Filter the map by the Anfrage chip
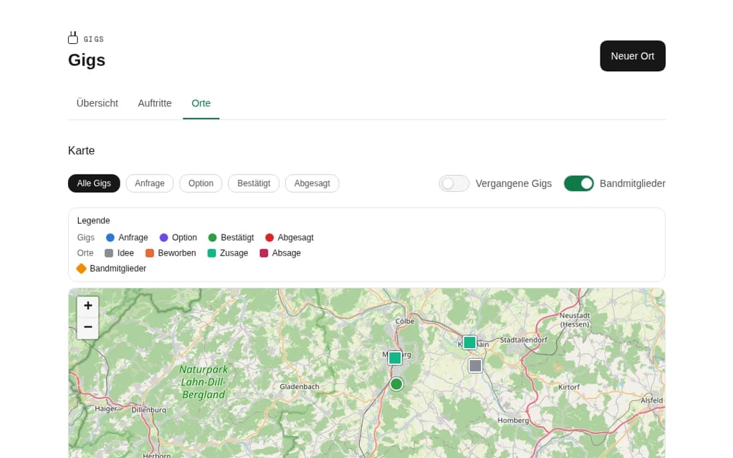The image size is (733, 458). (x=149, y=184)
